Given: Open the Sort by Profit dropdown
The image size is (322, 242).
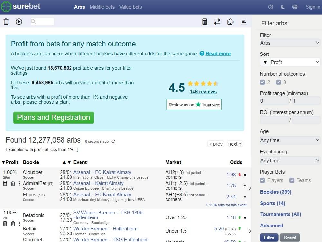Looking at the screenshot, I should click(x=290, y=62).
